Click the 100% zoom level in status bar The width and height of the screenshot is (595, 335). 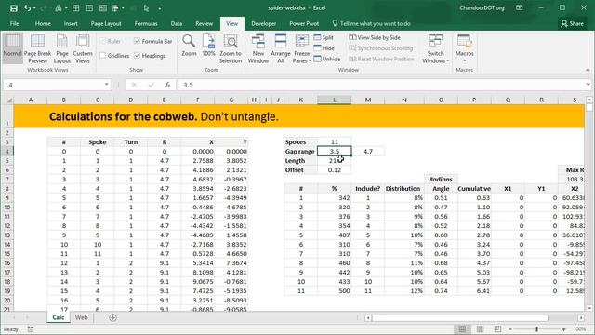(579, 329)
